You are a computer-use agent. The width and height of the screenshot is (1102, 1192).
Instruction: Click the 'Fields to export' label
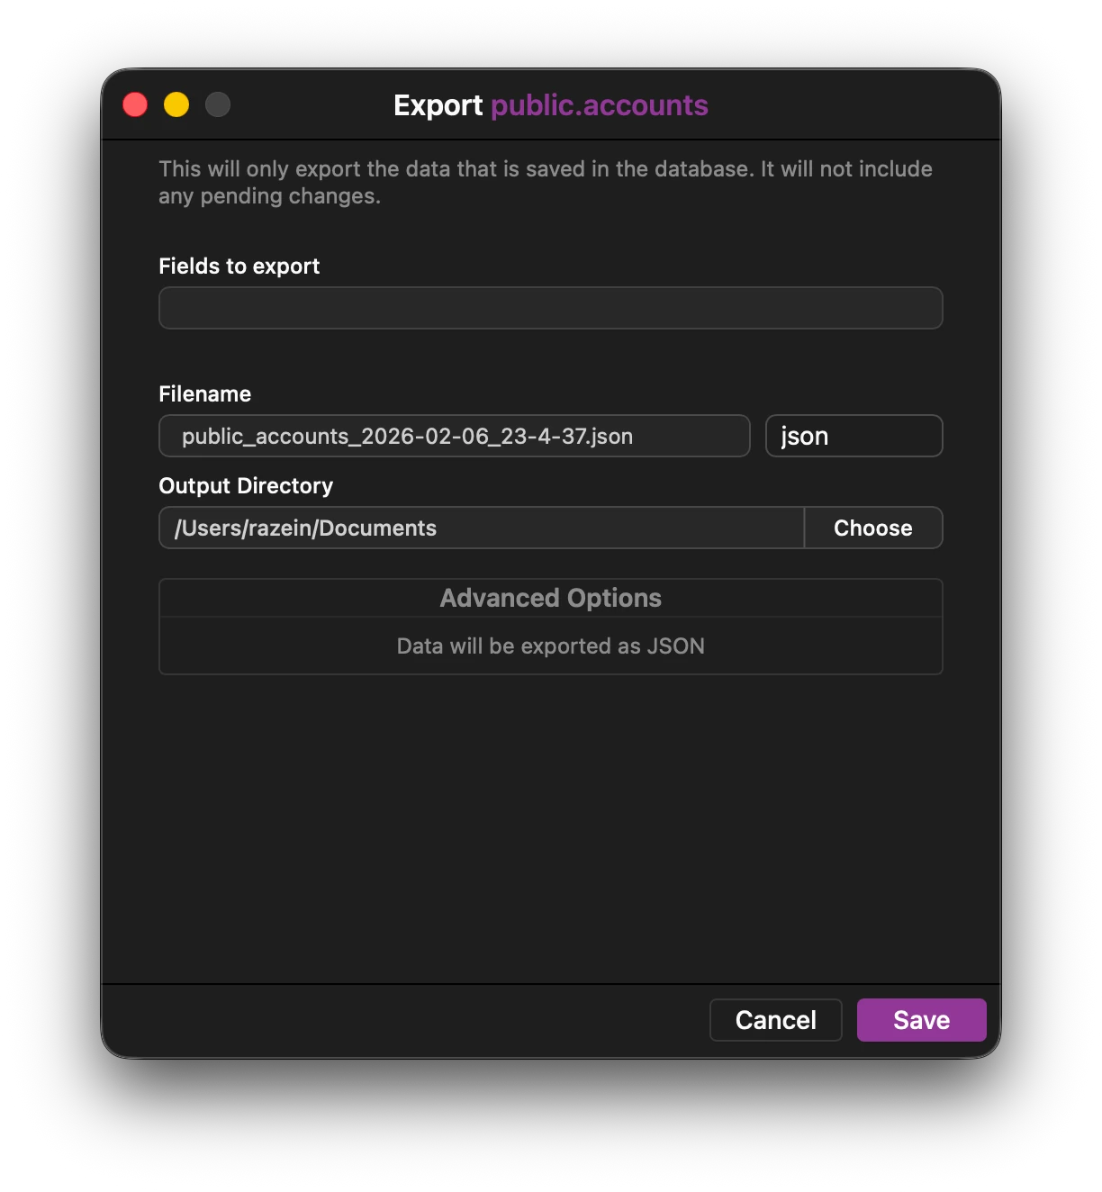[x=239, y=266]
